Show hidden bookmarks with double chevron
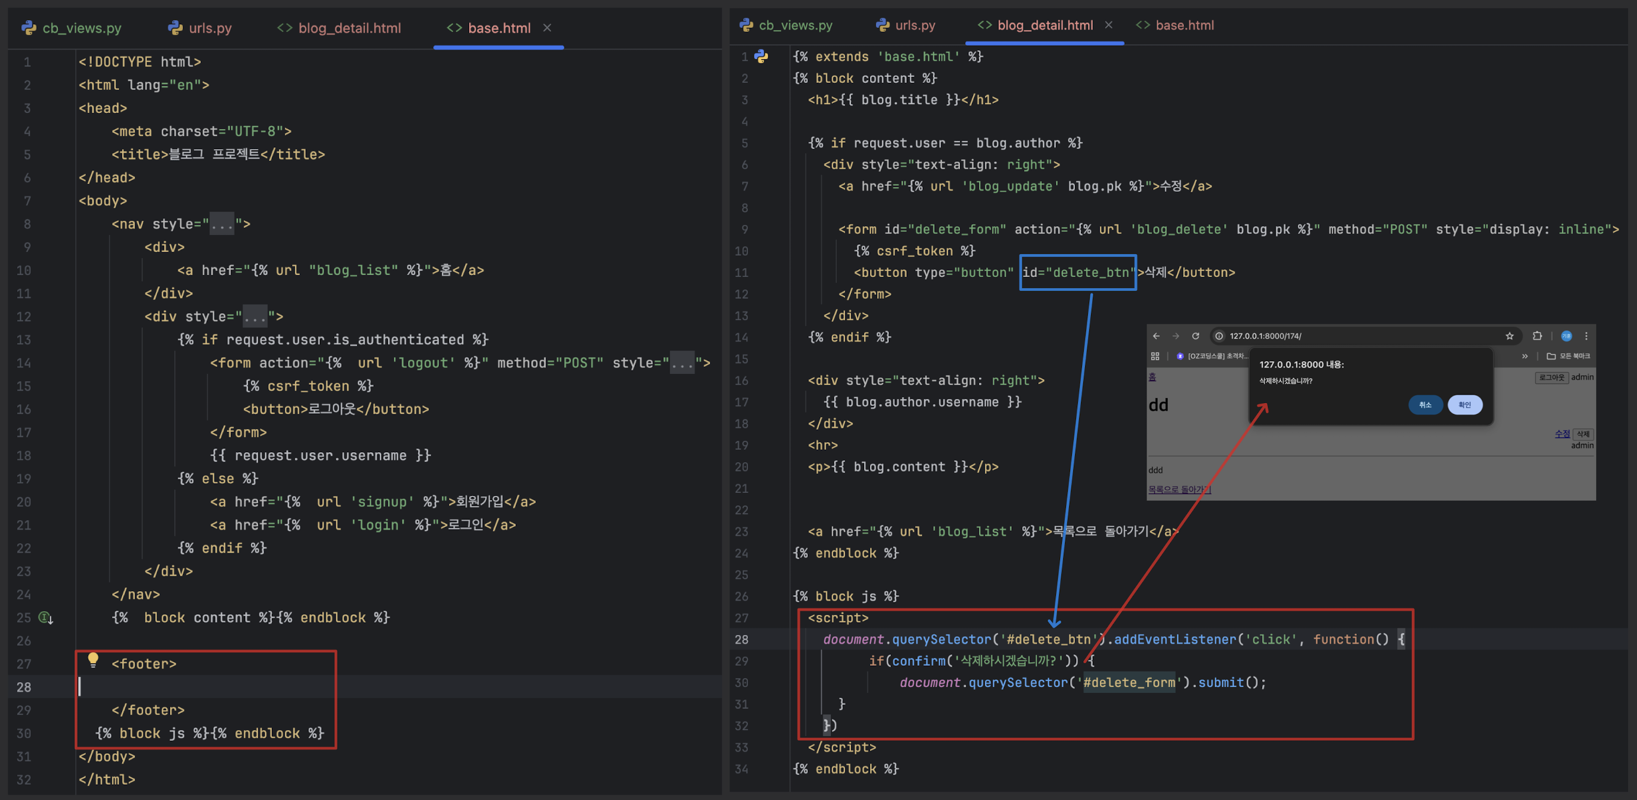The height and width of the screenshot is (800, 1637). (x=1524, y=356)
